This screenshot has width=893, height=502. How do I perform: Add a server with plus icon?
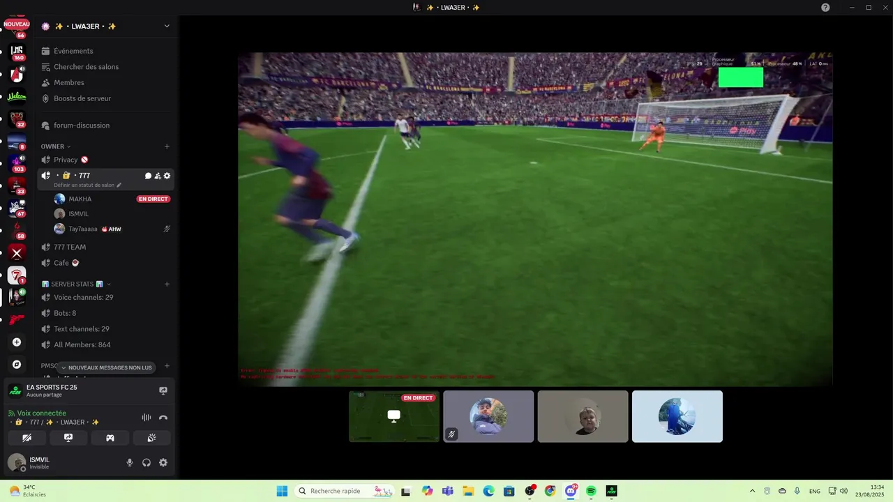pyautogui.click(x=17, y=342)
